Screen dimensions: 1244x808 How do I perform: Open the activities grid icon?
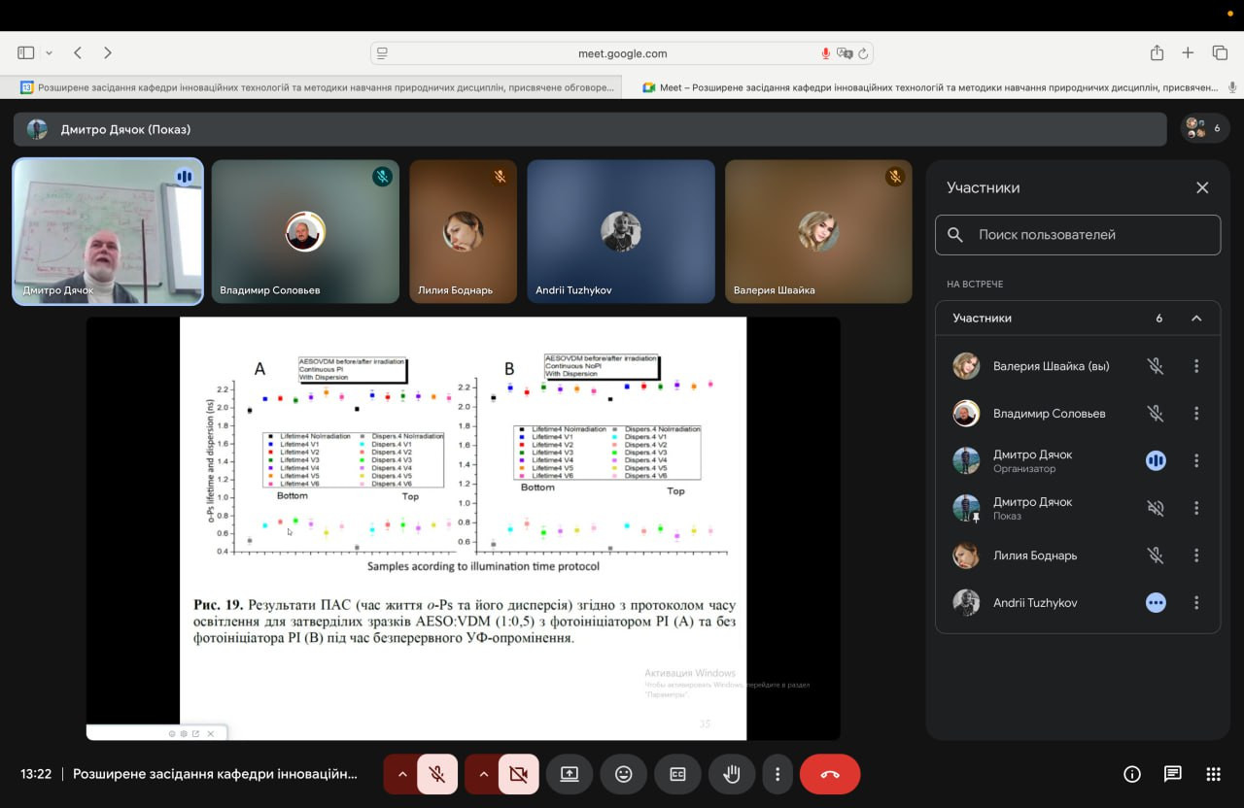pos(1213,774)
